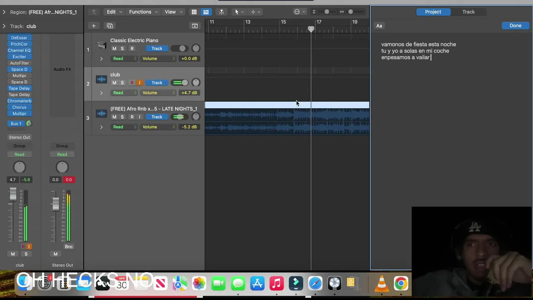Click the club track pan knob

[196, 82]
